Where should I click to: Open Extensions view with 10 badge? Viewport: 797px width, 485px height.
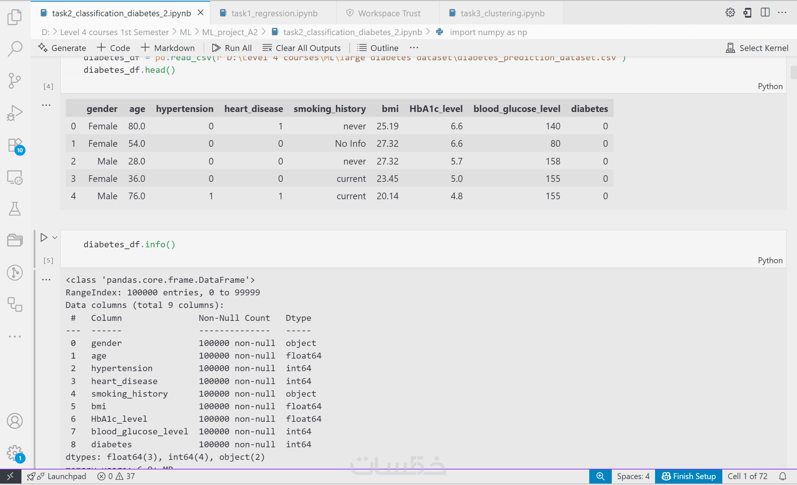coord(15,146)
